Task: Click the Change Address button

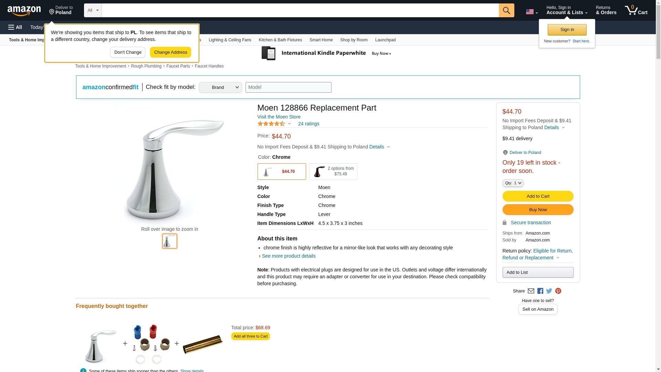Action: (170, 52)
